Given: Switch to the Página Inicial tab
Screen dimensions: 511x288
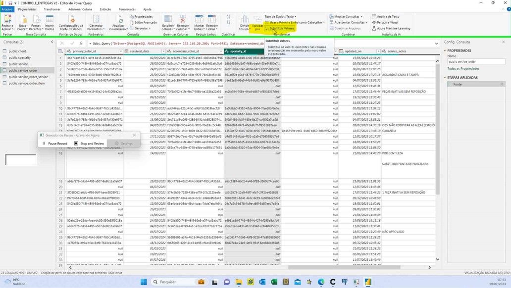Looking at the screenshot, I should [x=27, y=9].
